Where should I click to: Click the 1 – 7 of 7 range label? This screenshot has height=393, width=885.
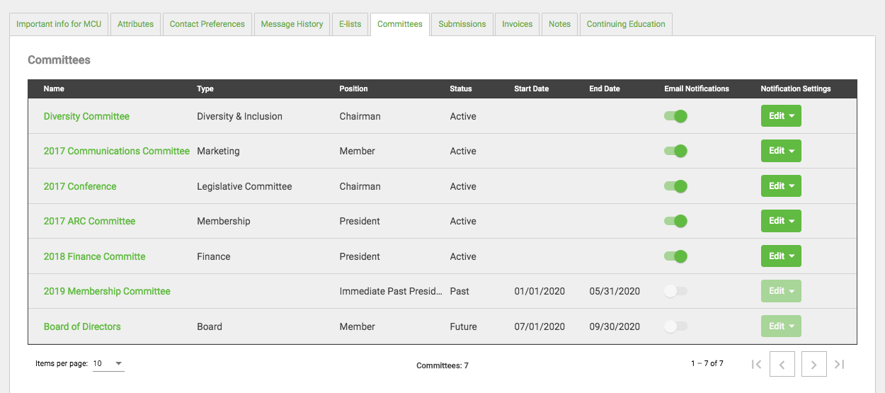(x=707, y=363)
